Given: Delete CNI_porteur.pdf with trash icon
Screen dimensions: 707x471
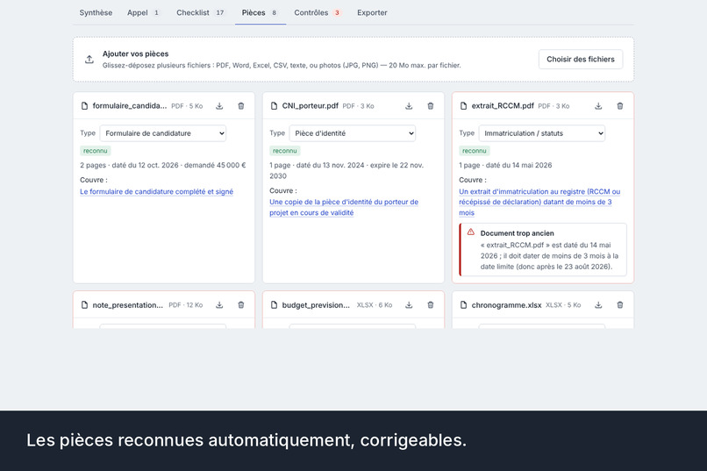Looking at the screenshot, I should tap(431, 106).
